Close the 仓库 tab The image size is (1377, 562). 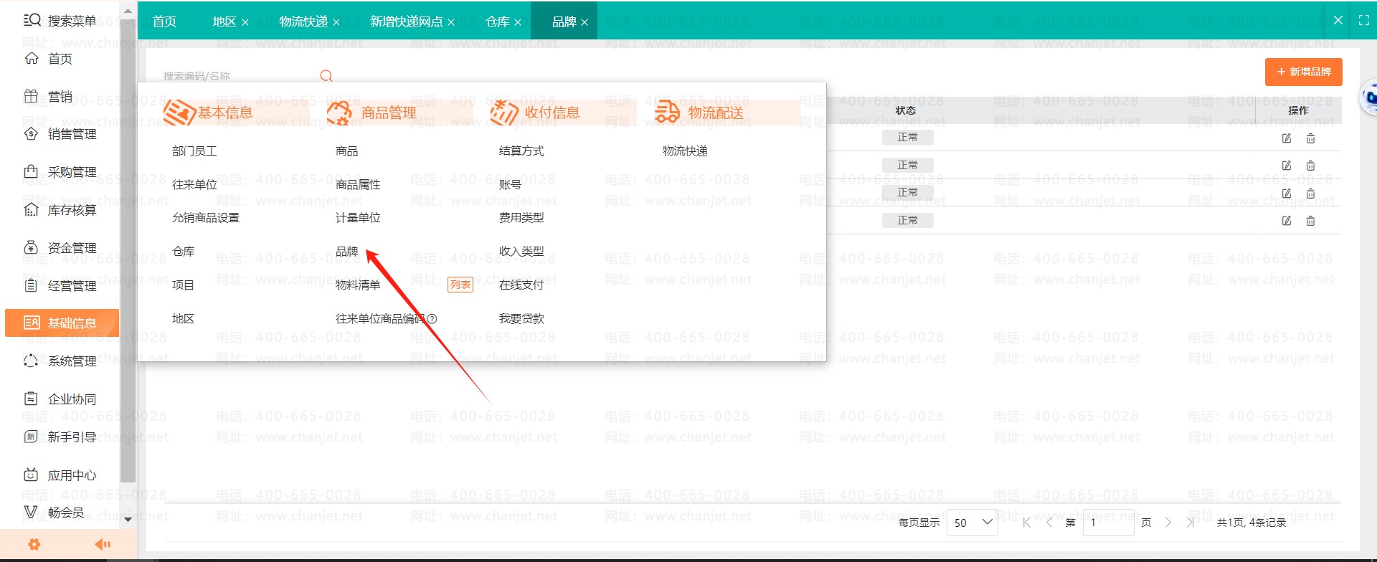coord(518,22)
